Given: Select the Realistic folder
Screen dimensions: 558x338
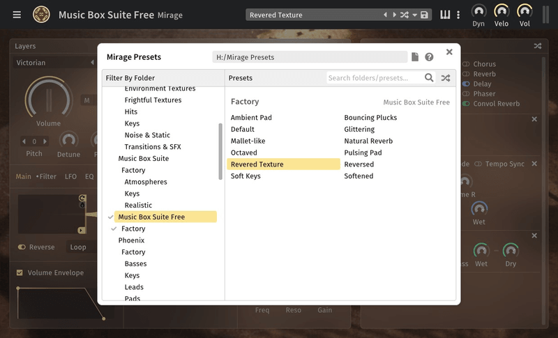Looking at the screenshot, I should coord(138,205).
